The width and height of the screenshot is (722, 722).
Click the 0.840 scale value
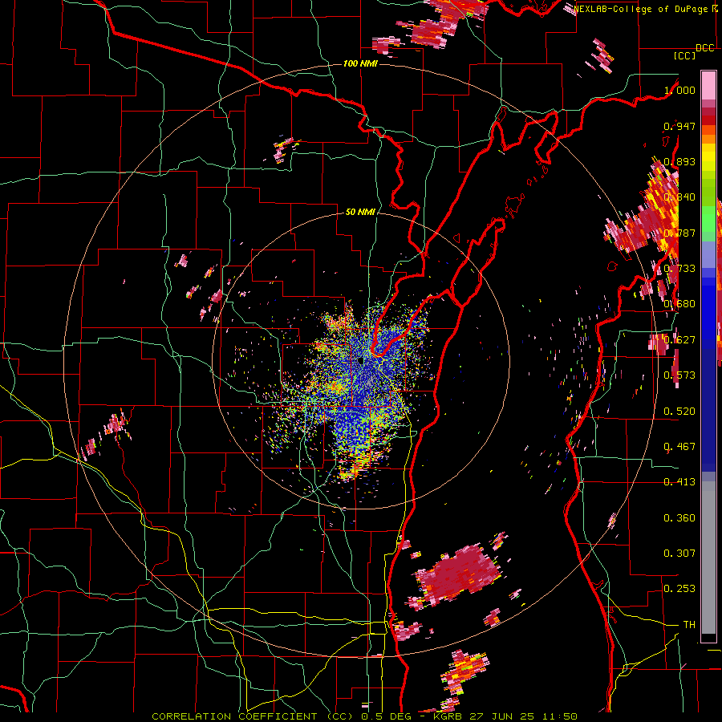[x=679, y=197]
